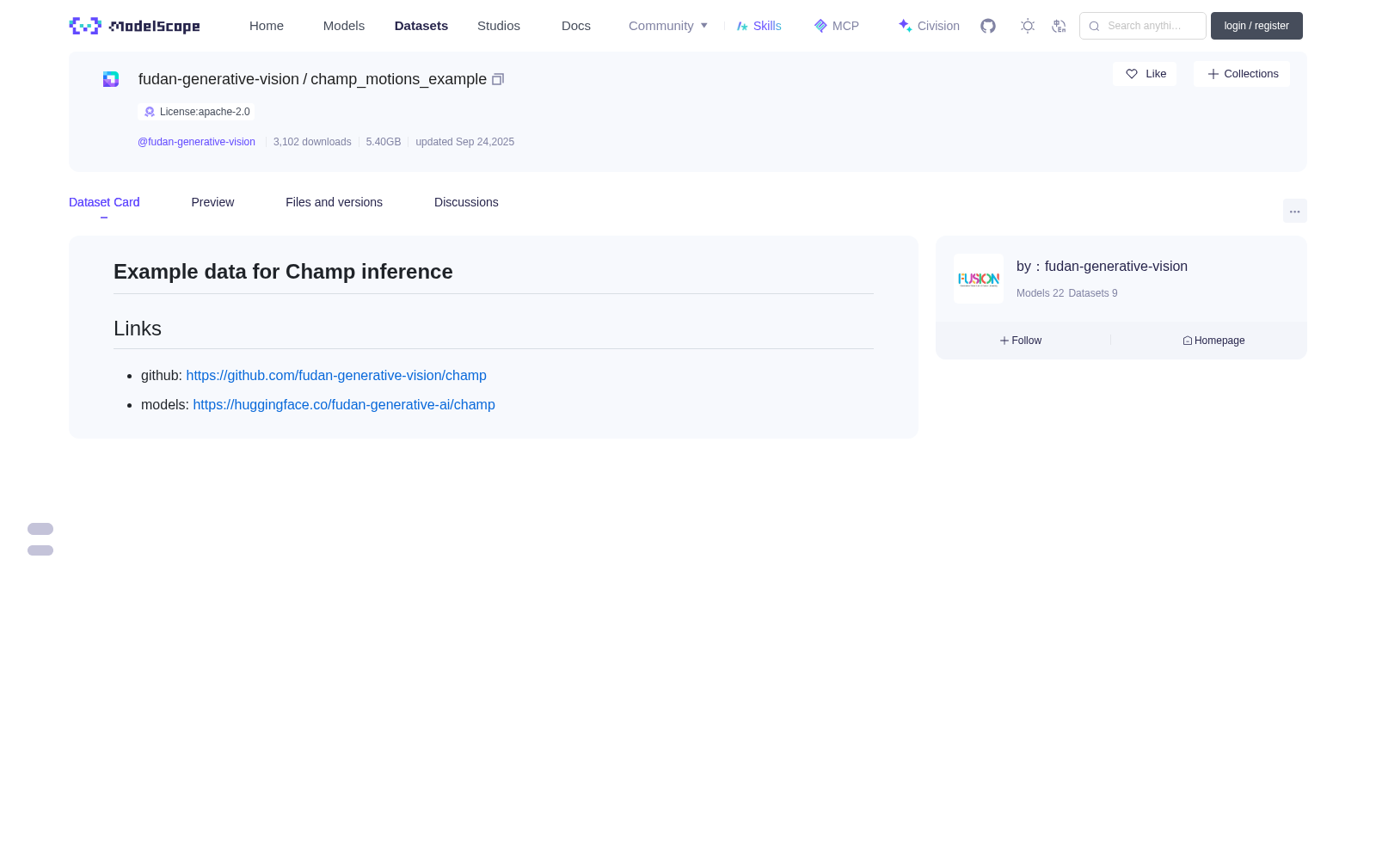Click the 'Datasets 9' count

click(x=1093, y=293)
